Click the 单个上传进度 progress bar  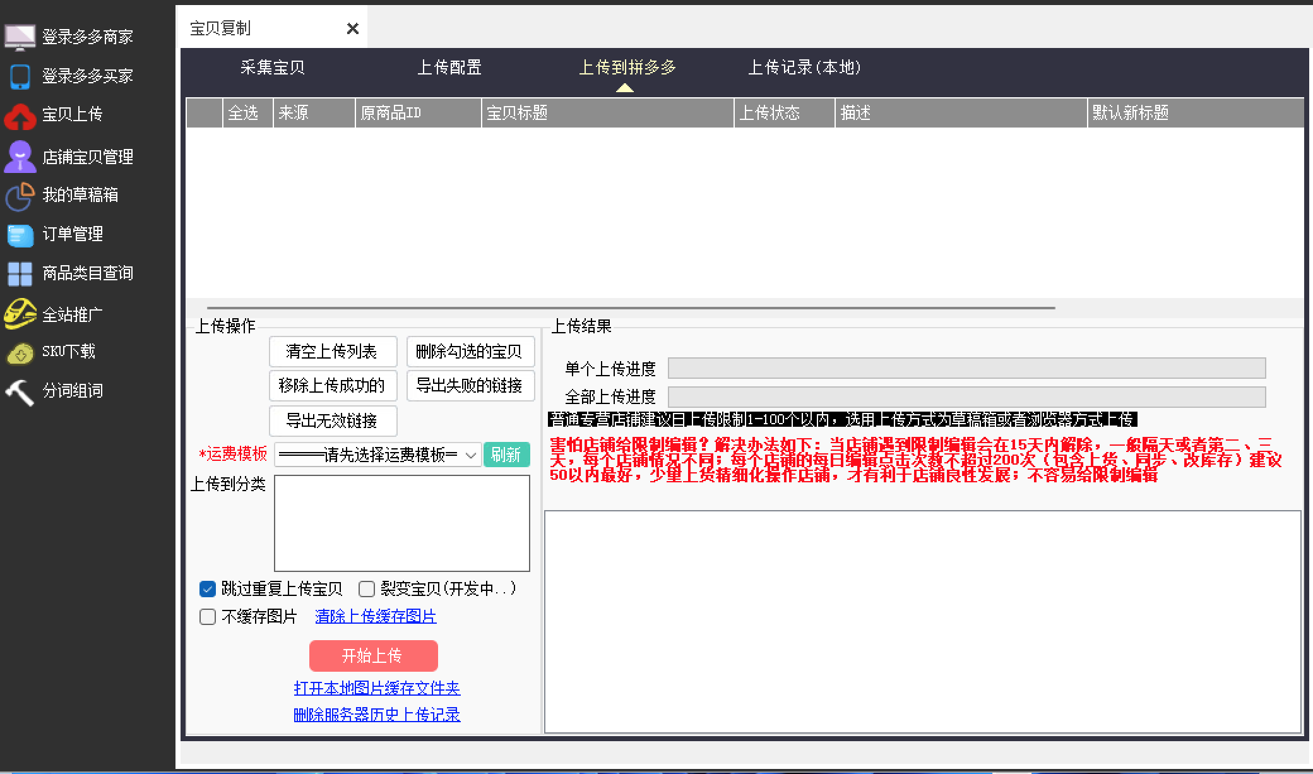[966, 368]
